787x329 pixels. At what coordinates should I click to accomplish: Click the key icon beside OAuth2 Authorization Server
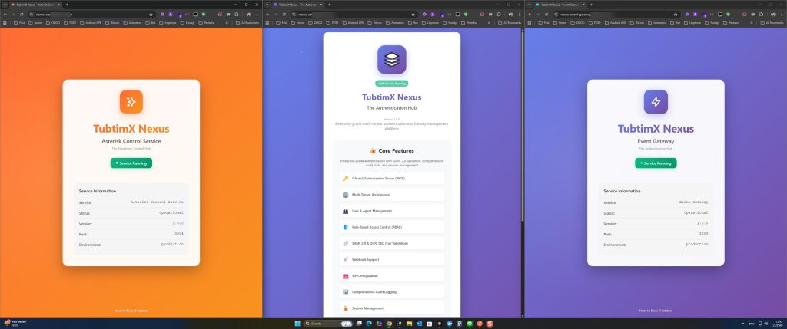point(346,178)
